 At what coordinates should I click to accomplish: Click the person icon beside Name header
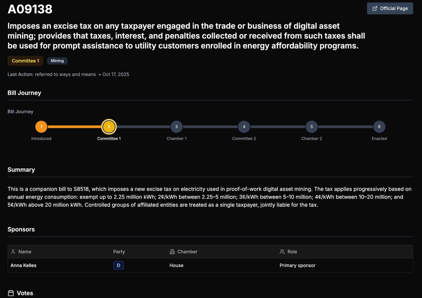13,252
